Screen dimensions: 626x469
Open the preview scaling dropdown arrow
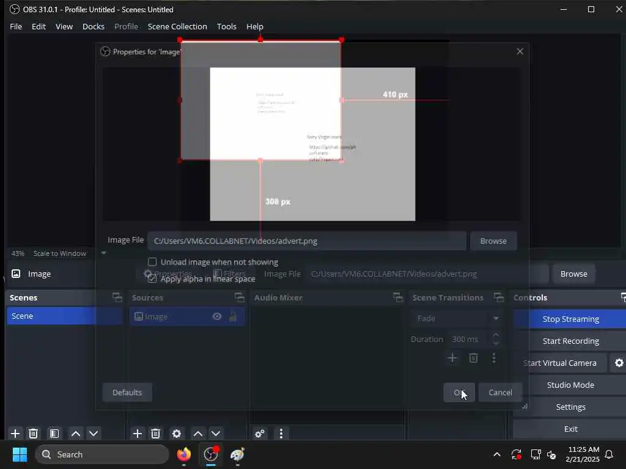click(x=103, y=253)
